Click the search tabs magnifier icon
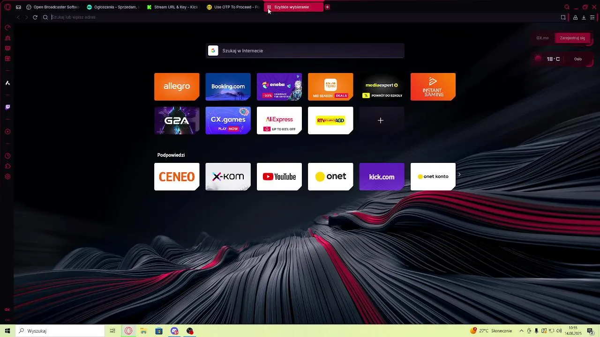 pyautogui.click(x=567, y=7)
